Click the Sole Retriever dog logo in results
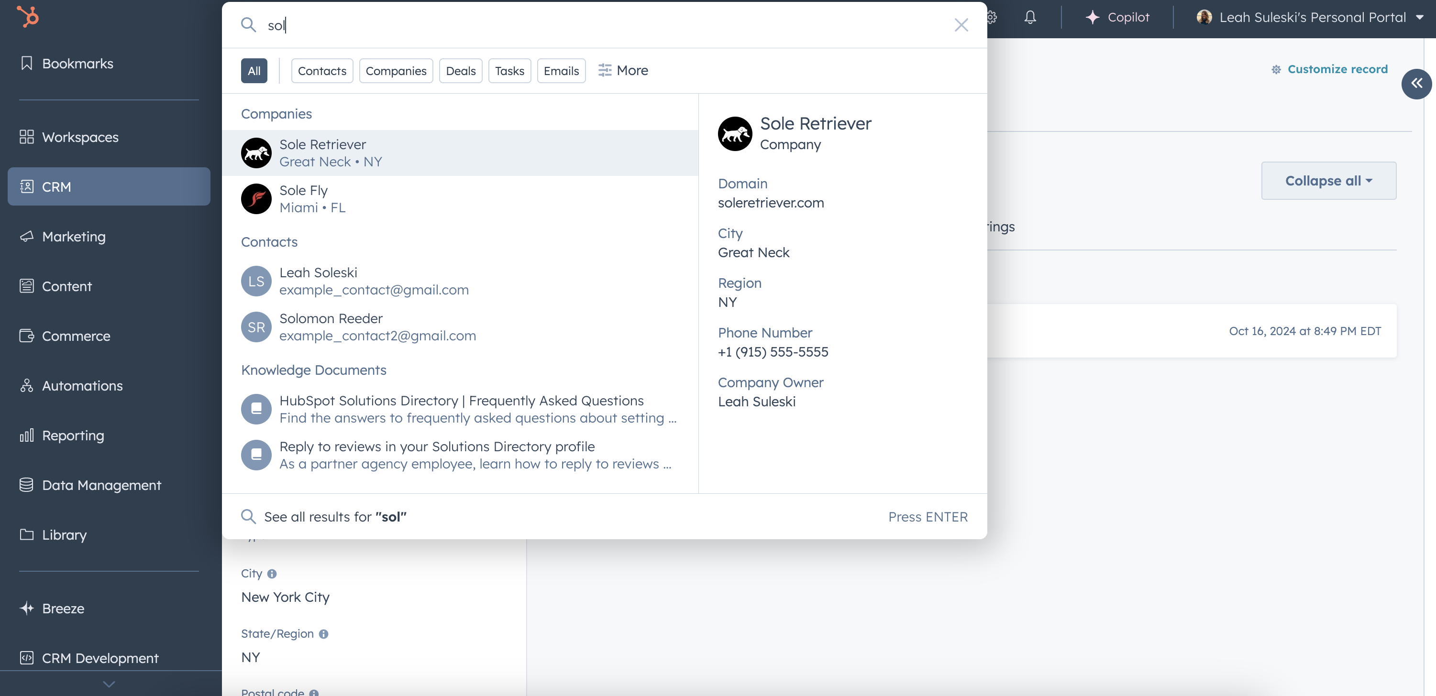The image size is (1436, 696). [256, 153]
